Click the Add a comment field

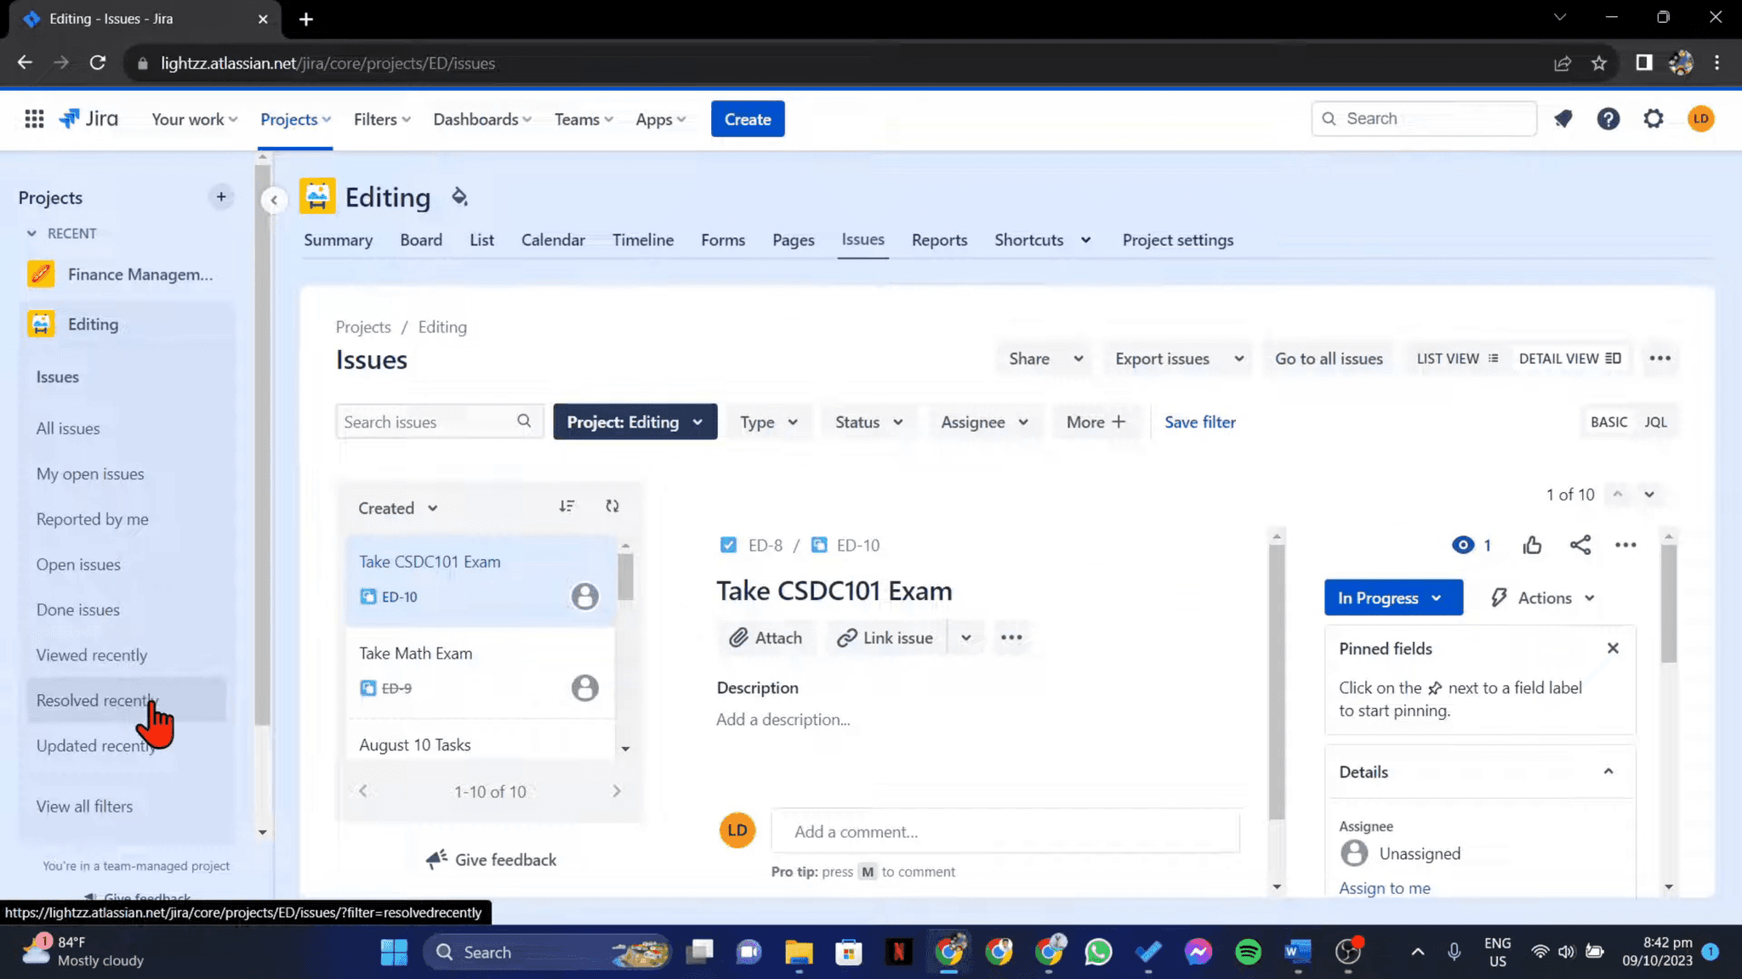point(1005,831)
